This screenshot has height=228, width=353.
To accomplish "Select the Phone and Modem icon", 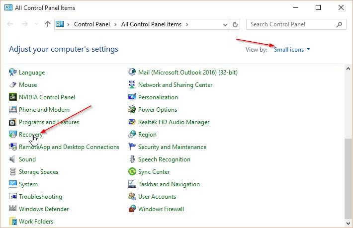I will point(13,109).
